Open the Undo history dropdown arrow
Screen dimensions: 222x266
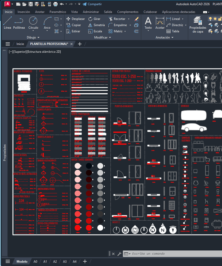click(66, 4)
